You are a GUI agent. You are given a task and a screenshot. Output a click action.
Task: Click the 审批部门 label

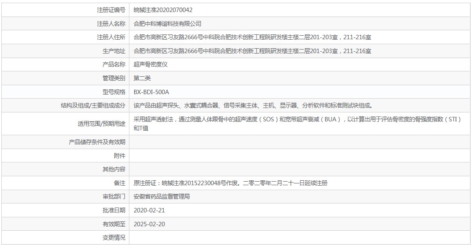pyautogui.click(x=114, y=196)
